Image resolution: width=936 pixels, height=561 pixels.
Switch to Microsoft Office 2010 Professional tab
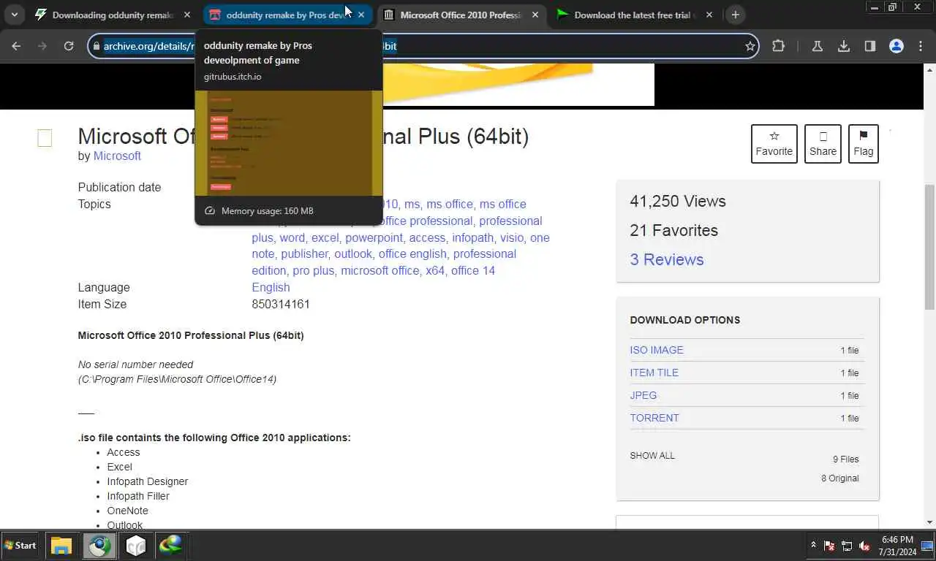(x=461, y=15)
